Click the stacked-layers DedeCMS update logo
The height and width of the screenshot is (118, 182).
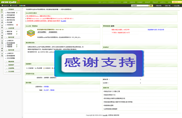(31, 33)
